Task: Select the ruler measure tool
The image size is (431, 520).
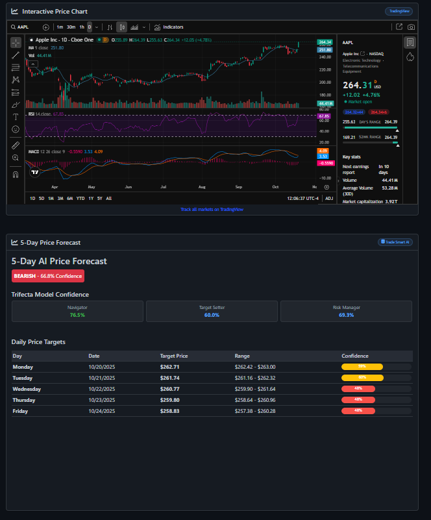Action: (16, 145)
